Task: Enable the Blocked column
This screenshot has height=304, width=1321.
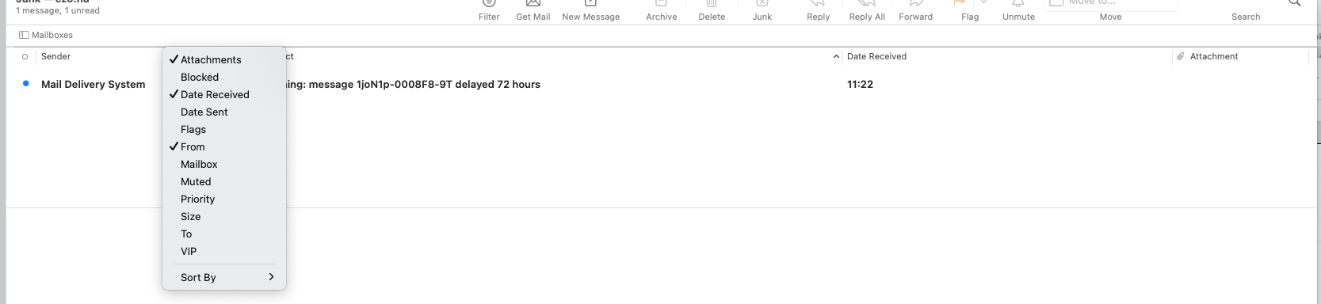Action: (x=224, y=77)
